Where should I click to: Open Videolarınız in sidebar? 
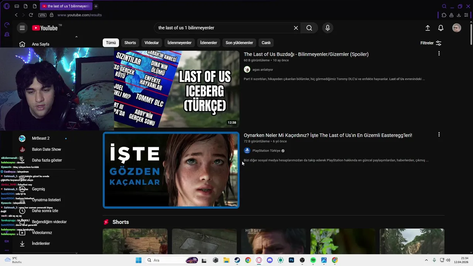[x=42, y=233]
